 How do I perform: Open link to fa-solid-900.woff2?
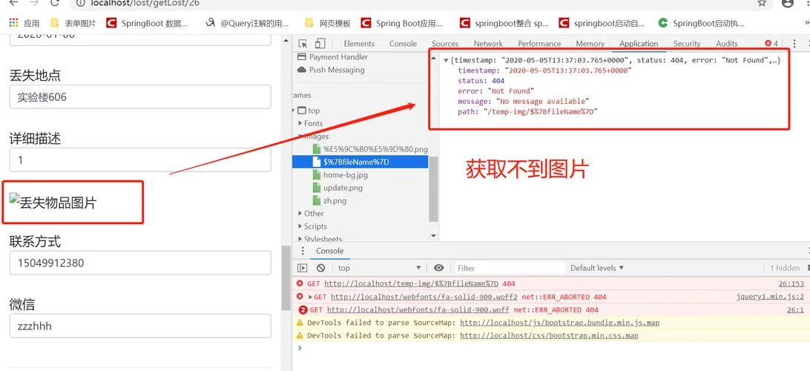click(x=424, y=297)
